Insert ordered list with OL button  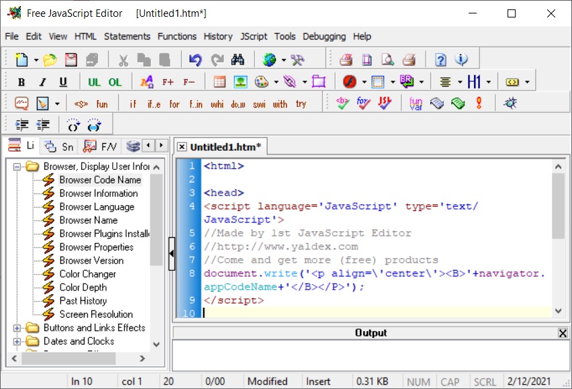pyautogui.click(x=115, y=82)
